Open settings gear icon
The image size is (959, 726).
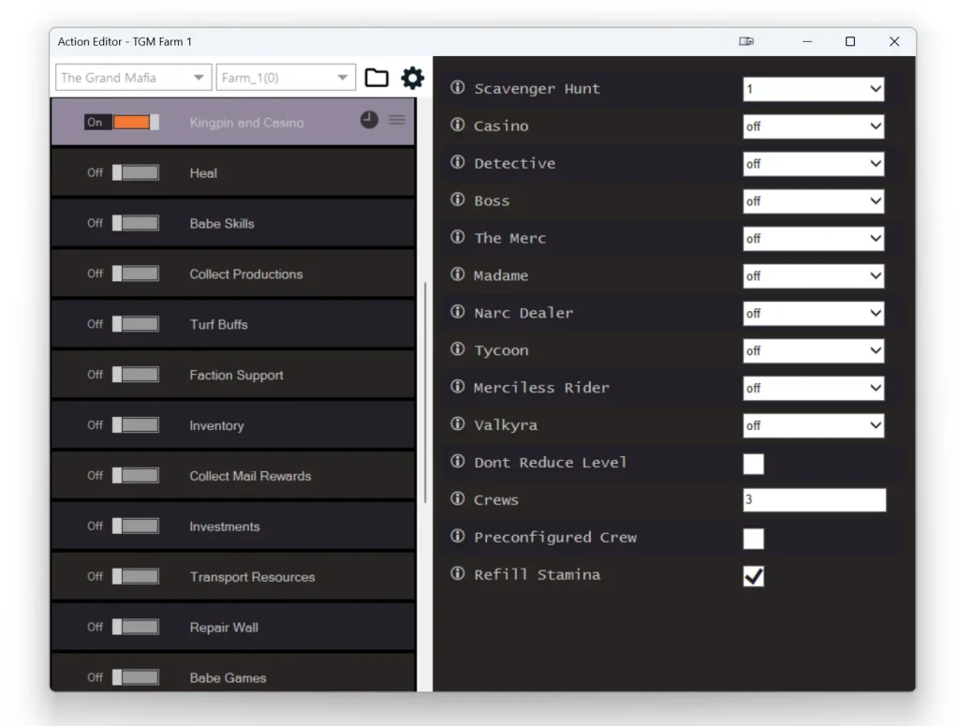tap(412, 78)
